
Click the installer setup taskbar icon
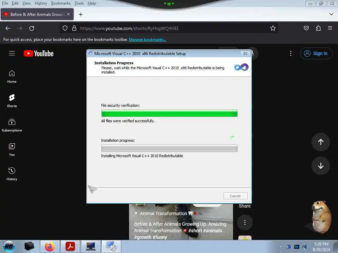(111, 246)
